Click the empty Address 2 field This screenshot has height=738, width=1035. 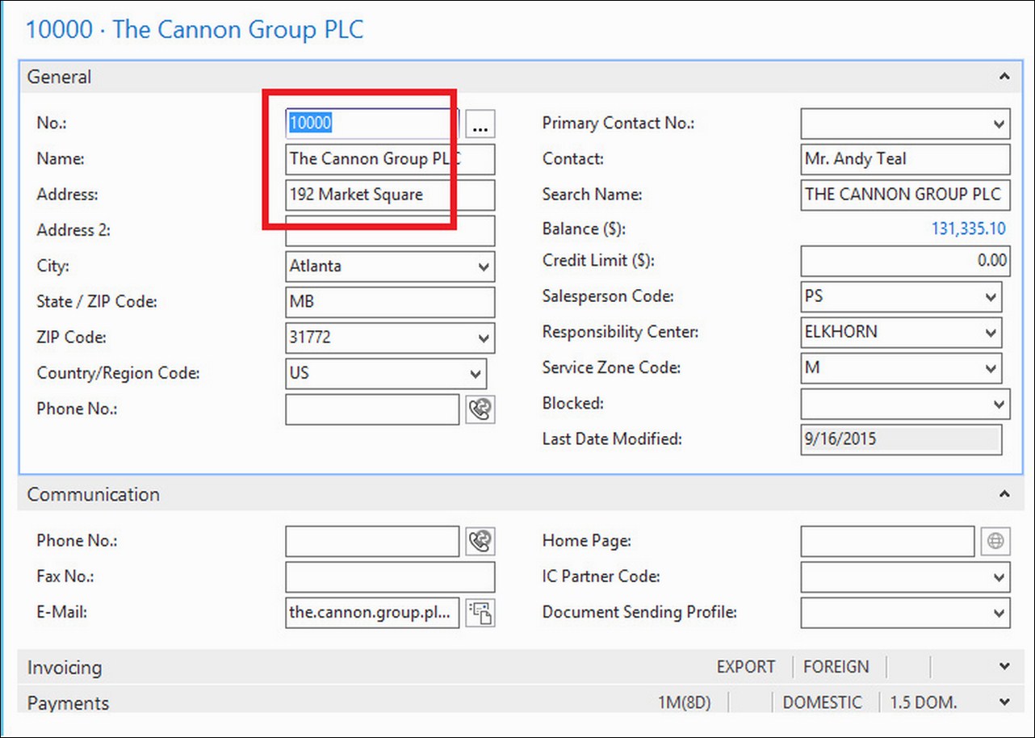pos(390,231)
